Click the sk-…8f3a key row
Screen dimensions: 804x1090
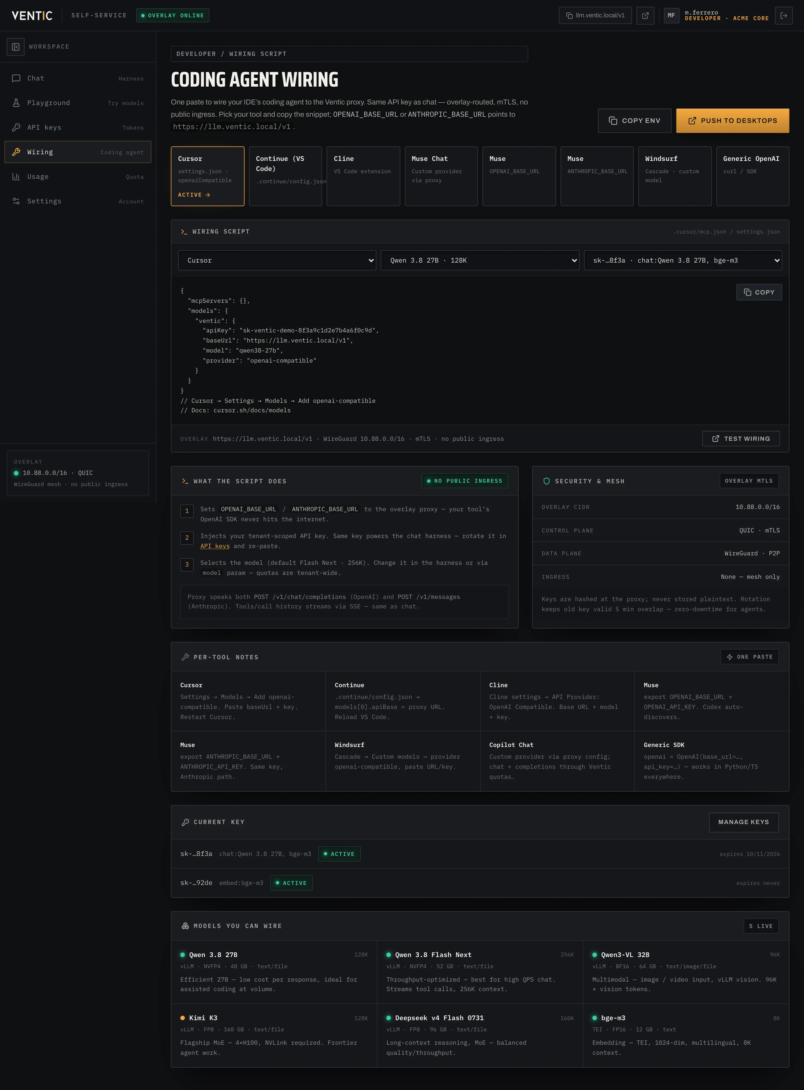tap(480, 854)
